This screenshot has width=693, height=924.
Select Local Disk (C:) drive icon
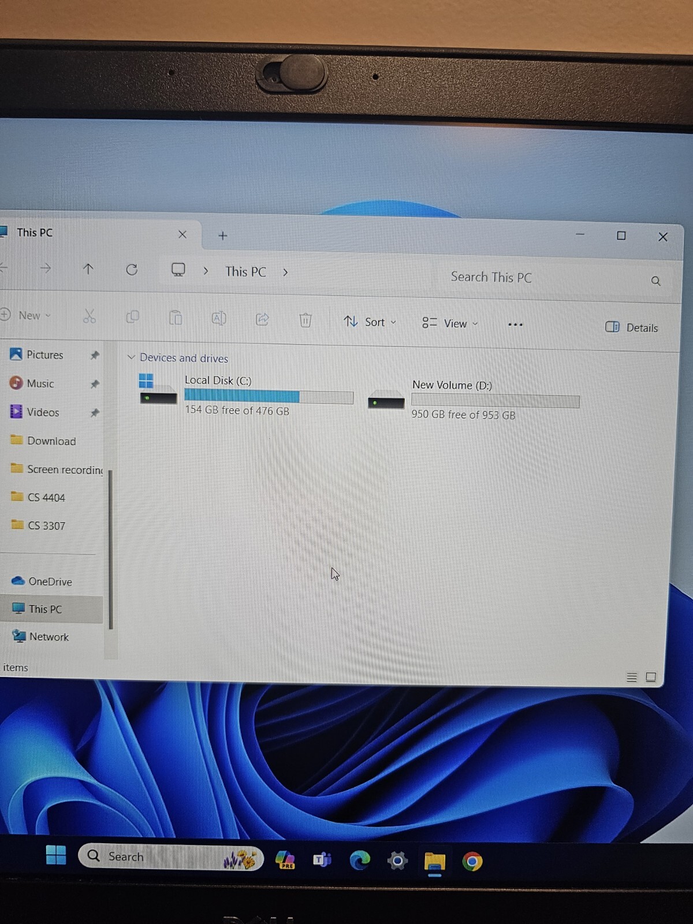coord(157,390)
